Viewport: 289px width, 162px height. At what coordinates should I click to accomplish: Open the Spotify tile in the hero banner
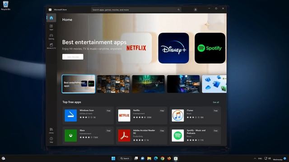pos(210,48)
